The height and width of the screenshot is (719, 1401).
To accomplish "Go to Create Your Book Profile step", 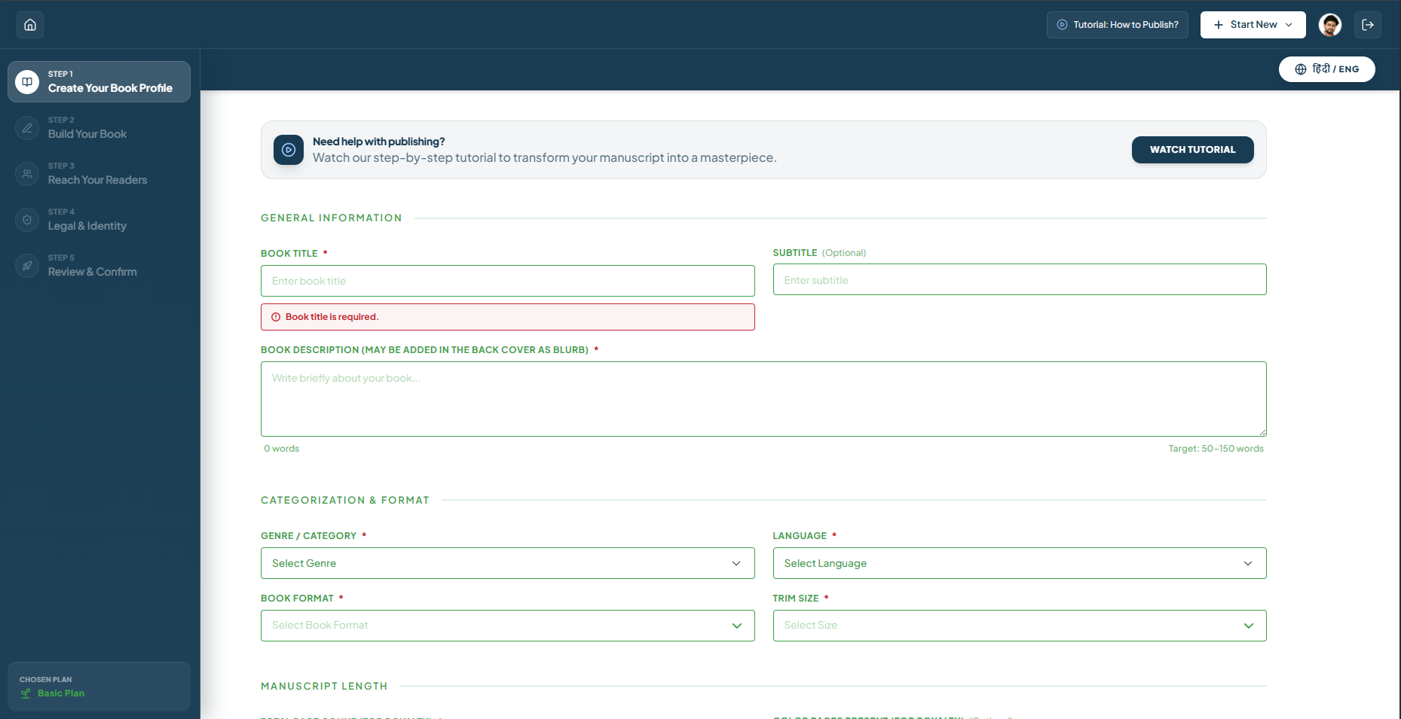I will tap(99, 81).
